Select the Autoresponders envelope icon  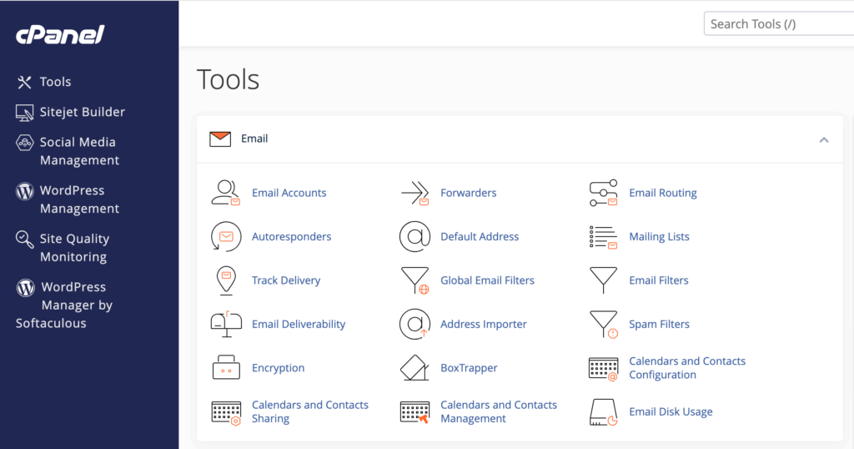pos(225,237)
